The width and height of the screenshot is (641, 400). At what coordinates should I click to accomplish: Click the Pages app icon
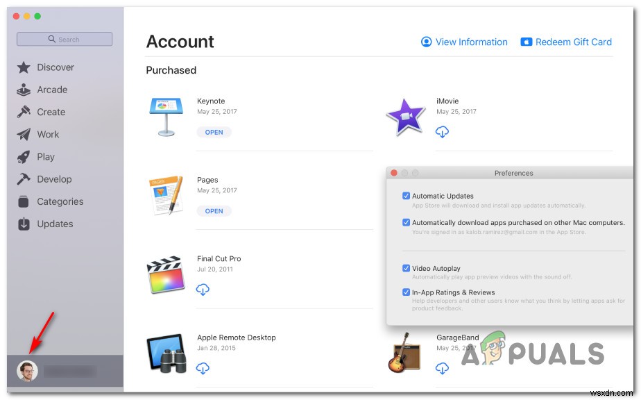(166, 195)
